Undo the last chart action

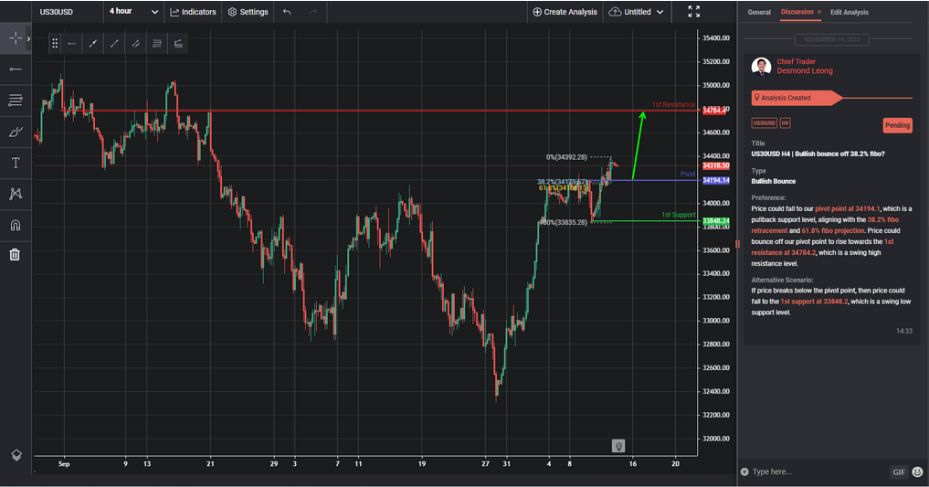287,12
